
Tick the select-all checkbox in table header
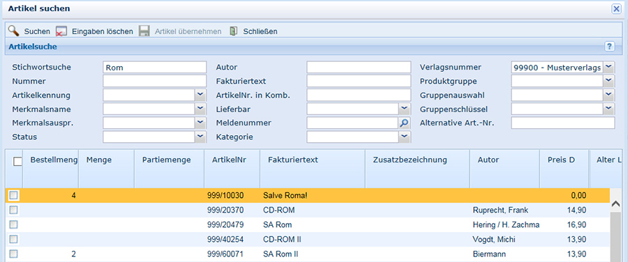(17, 162)
